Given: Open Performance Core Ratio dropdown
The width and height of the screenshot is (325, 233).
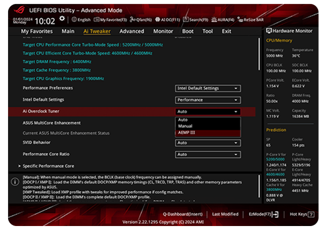Looking at the screenshot, I should point(208,154).
